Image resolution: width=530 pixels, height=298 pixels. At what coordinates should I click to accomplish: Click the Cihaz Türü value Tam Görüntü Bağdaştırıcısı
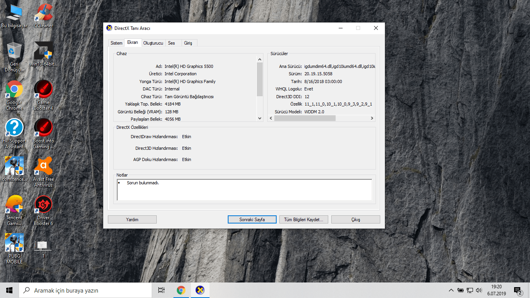point(189,97)
